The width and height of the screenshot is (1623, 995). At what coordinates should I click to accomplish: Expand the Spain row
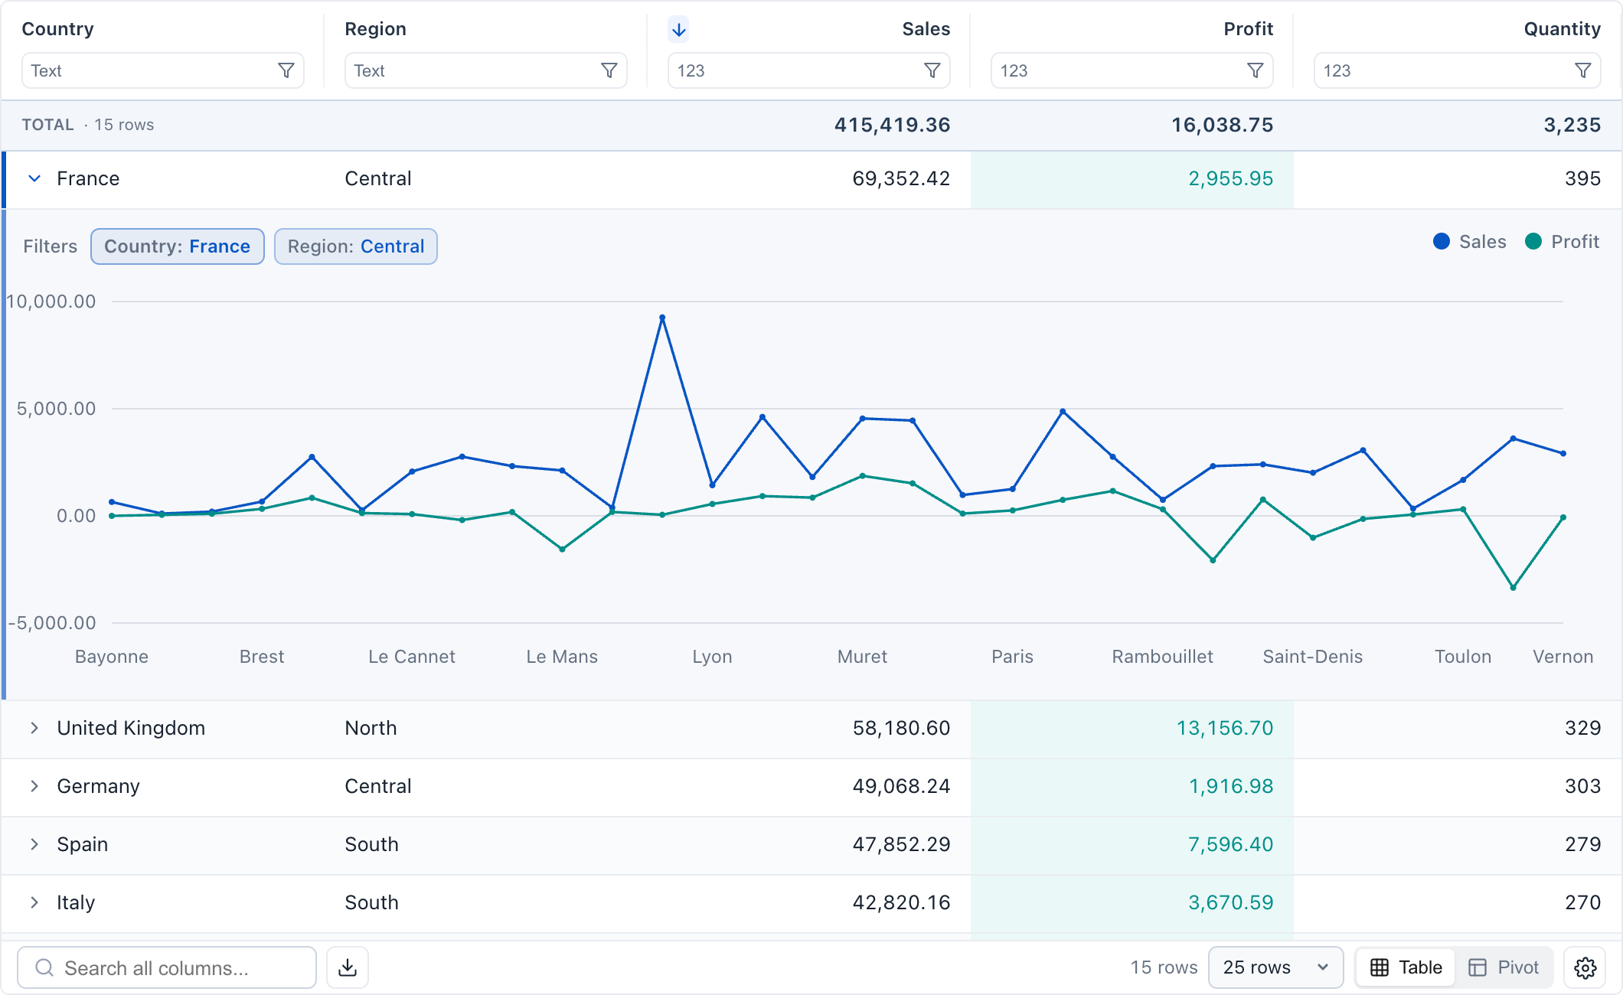pos(34,844)
